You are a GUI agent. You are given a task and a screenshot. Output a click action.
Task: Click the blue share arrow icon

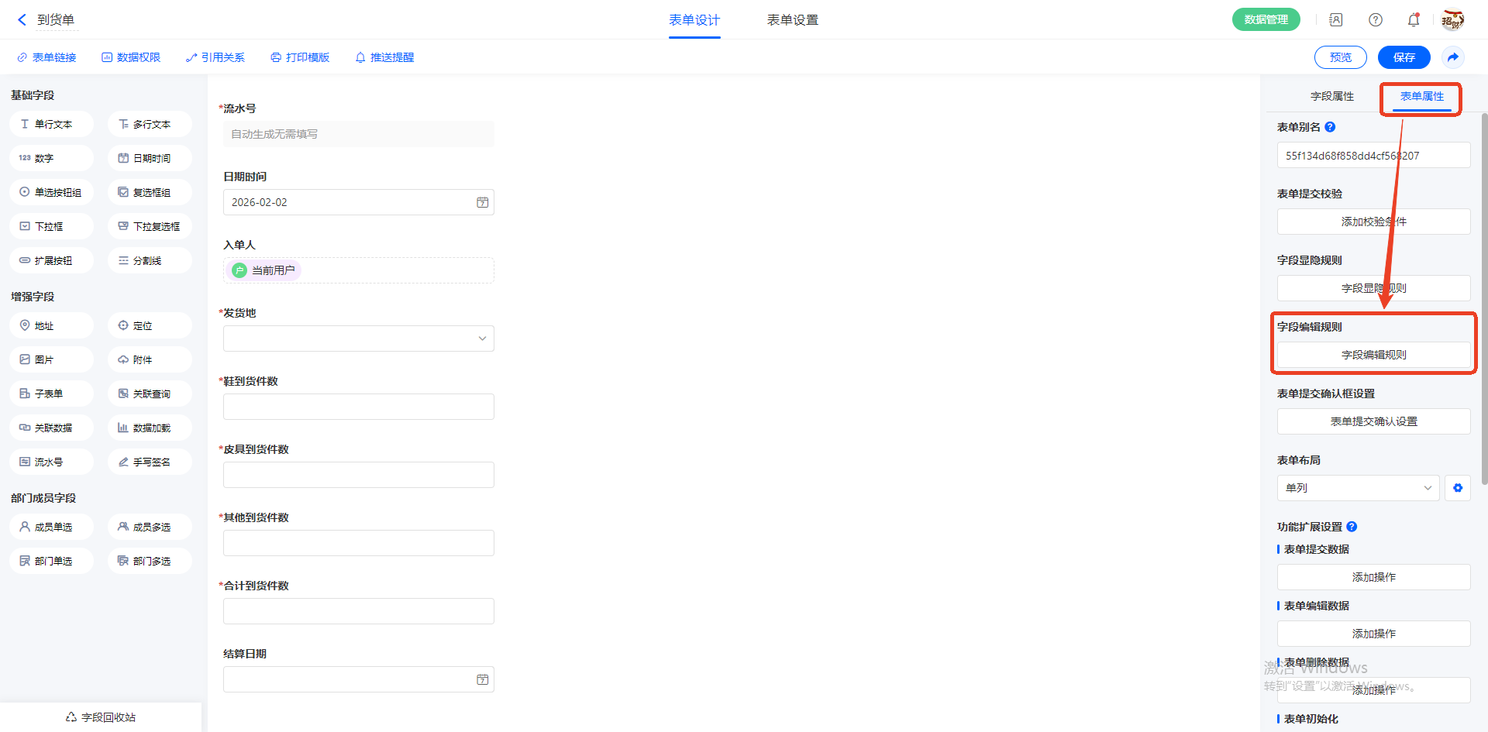pos(1453,57)
